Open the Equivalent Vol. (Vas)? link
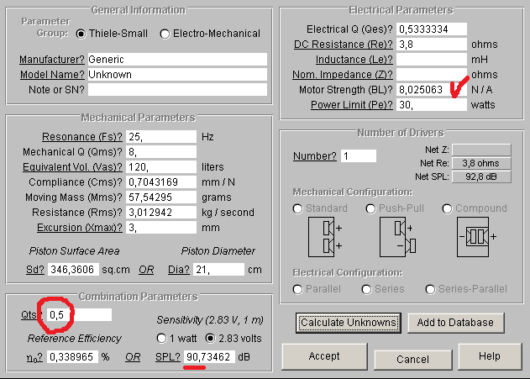 pos(72,167)
